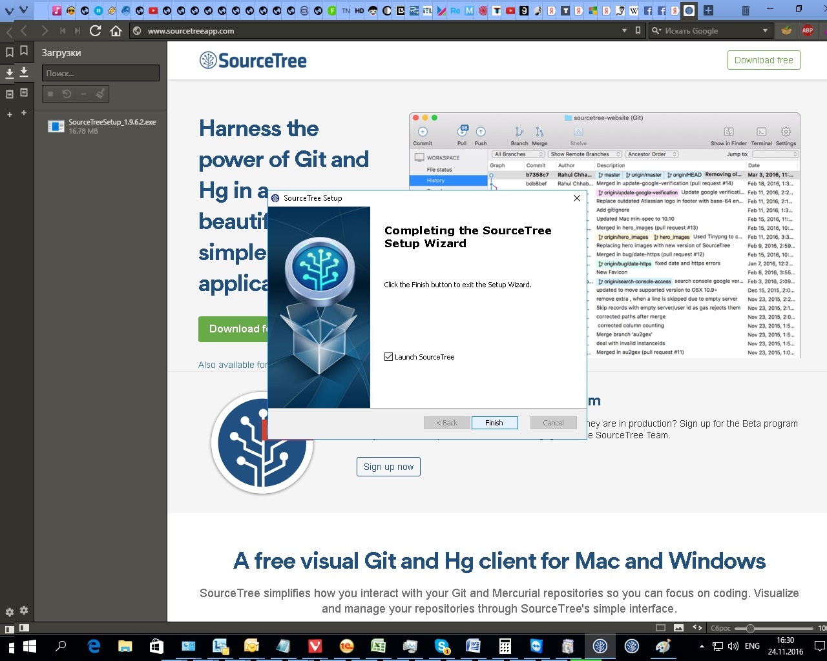Click the Искать Google search field
This screenshot has height=661, width=827.
711,30
